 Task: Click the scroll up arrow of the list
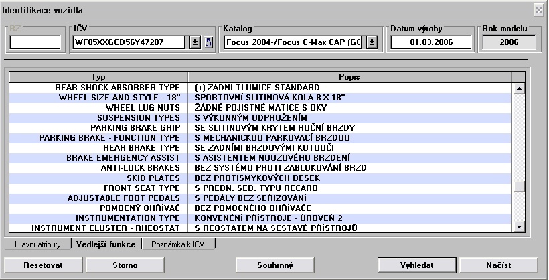[x=518, y=87]
